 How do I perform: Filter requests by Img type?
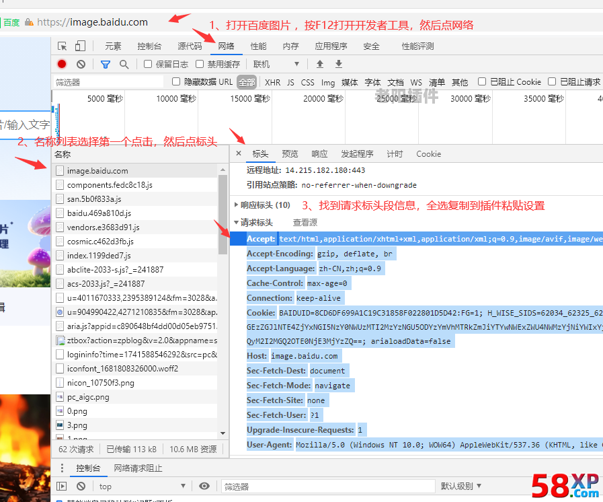coord(328,82)
